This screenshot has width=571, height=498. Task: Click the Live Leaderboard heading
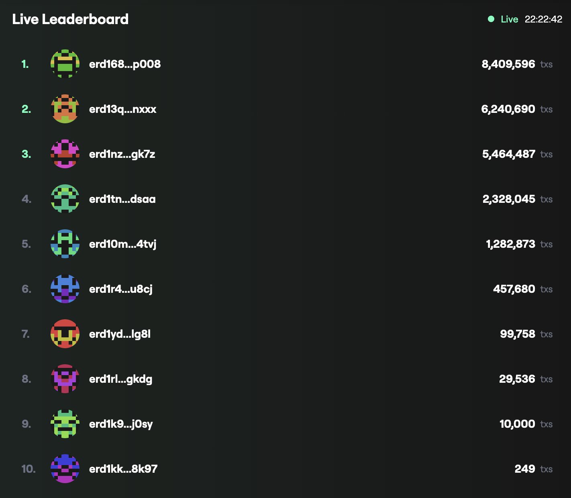pos(70,19)
